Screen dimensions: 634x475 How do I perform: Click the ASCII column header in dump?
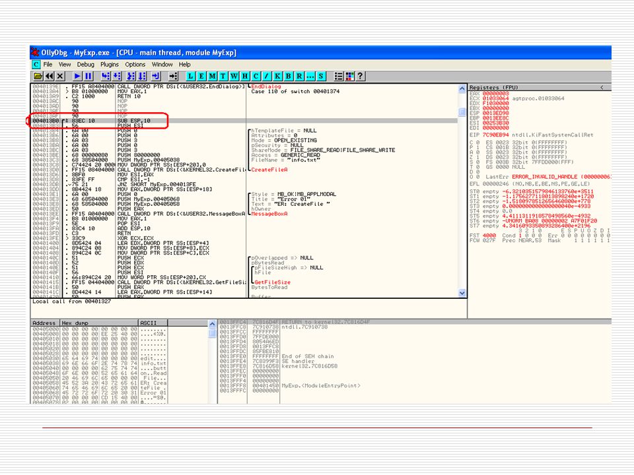pos(153,323)
